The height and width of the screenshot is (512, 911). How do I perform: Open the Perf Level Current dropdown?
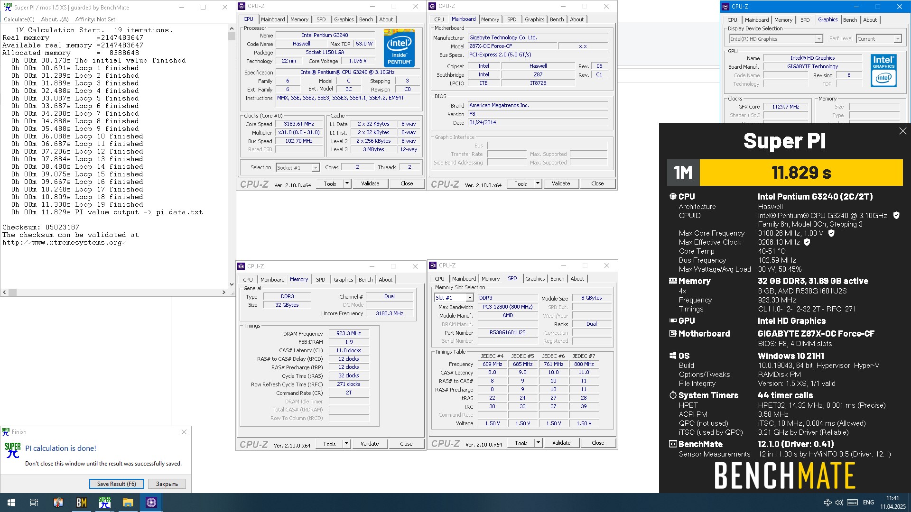tap(897, 39)
